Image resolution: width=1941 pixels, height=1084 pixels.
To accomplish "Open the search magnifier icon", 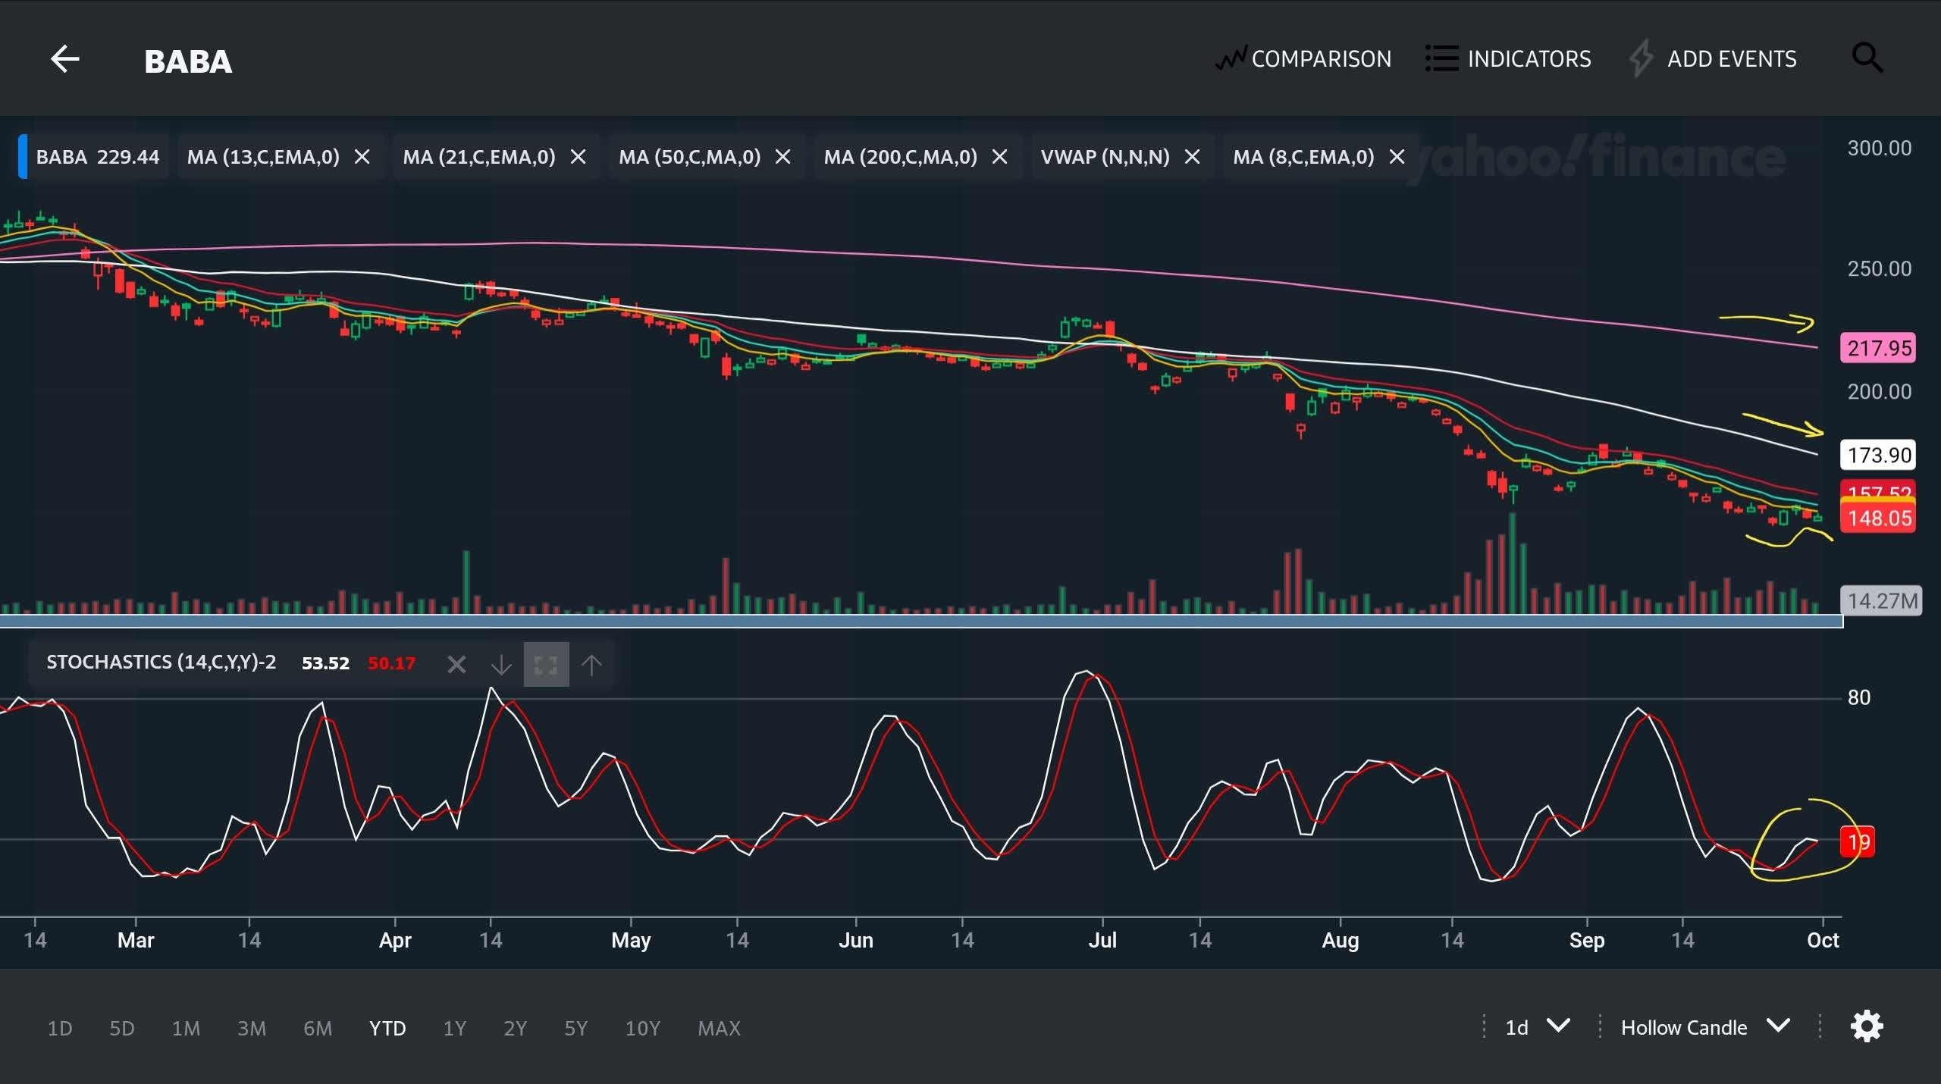I will (x=1867, y=58).
